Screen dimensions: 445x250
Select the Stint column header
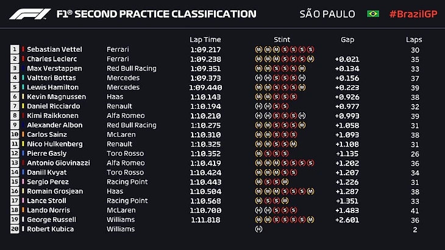[x=282, y=40]
